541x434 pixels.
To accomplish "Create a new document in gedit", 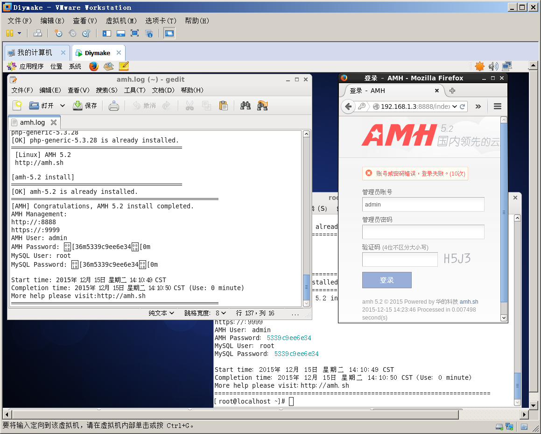I will pyautogui.click(x=17, y=106).
